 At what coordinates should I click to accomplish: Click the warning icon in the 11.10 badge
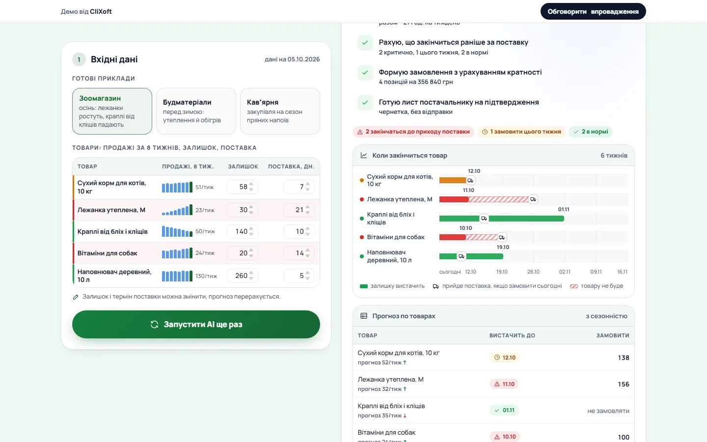click(x=497, y=384)
